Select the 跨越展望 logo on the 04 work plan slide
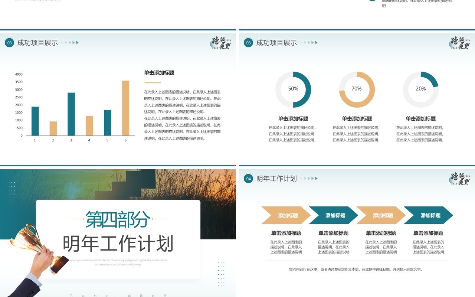 (460, 179)
